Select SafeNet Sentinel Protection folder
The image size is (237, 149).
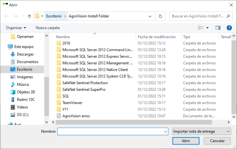click(85, 83)
